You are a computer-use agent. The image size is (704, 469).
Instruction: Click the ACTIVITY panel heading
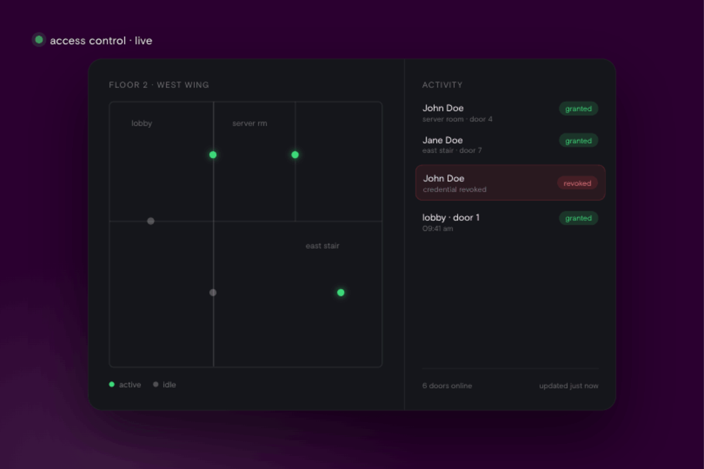(442, 85)
